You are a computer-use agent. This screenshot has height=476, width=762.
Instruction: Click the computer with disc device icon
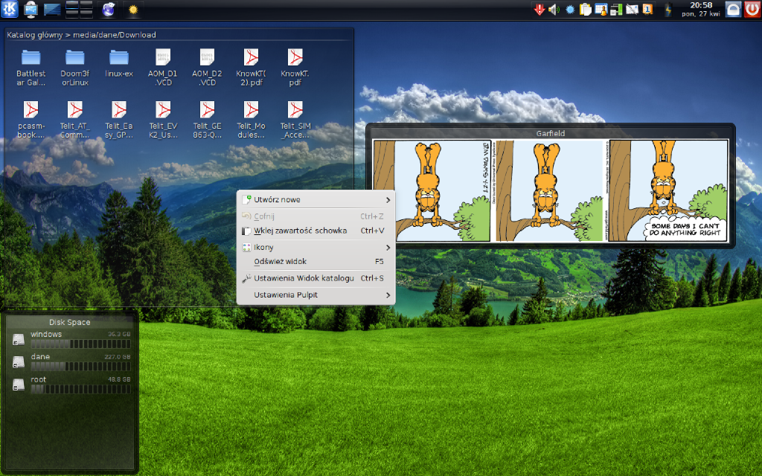[x=31, y=9]
